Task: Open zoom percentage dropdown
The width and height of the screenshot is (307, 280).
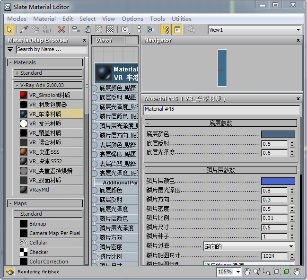Action: (238, 272)
